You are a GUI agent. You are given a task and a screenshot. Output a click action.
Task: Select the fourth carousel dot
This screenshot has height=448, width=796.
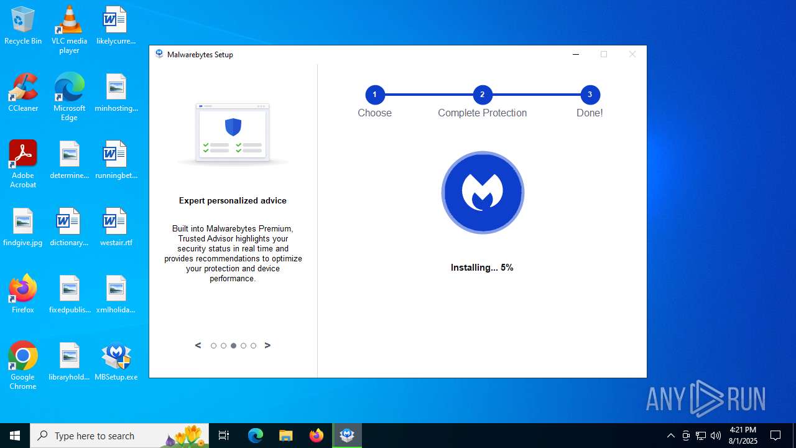click(x=243, y=345)
